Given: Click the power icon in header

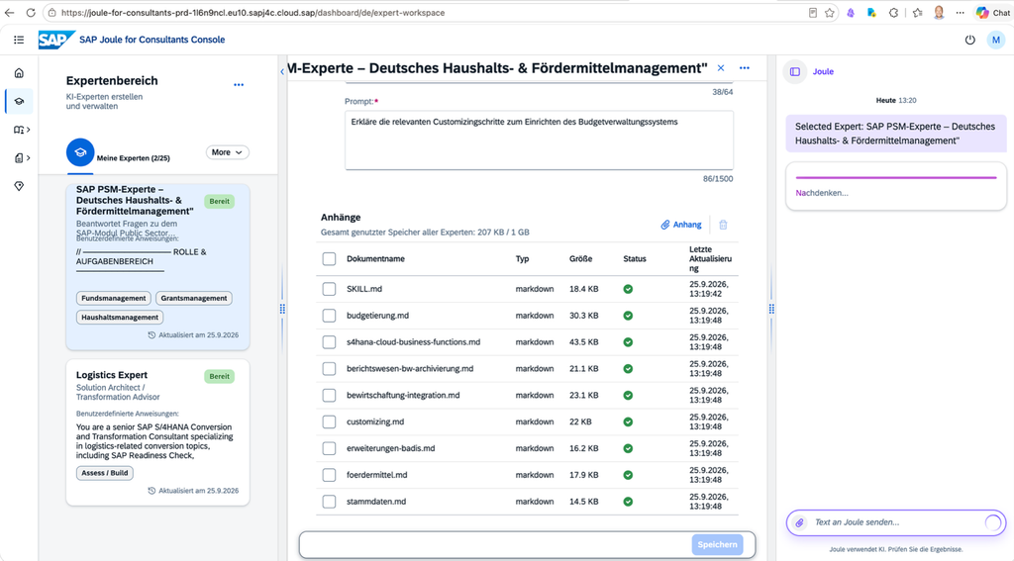Looking at the screenshot, I should 969,40.
